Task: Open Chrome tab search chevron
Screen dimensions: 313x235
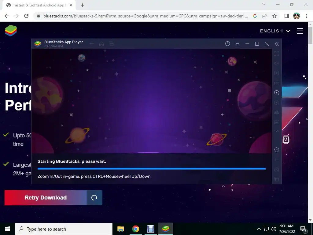Action: [264, 4]
